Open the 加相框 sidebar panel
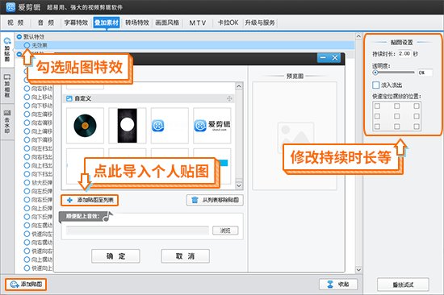Viewport: 444px width, 295px height. click(x=7, y=85)
